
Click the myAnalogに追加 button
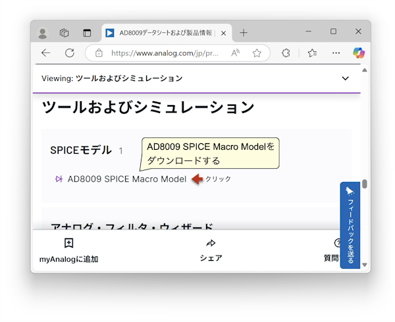pyautogui.click(x=68, y=250)
